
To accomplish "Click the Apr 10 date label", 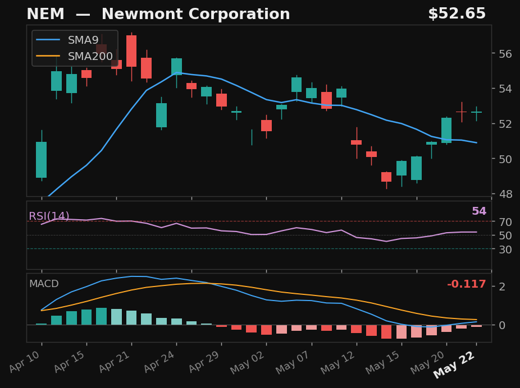I will [25, 362].
